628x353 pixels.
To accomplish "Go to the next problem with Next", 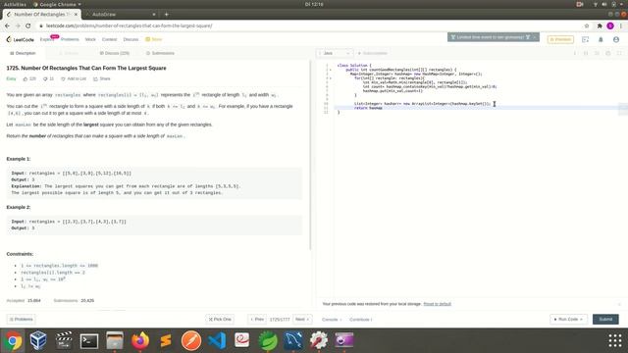I will pyautogui.click(x=302, y=320).
